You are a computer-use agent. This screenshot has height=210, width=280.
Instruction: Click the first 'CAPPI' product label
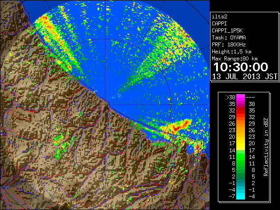[x=219, y=24]
